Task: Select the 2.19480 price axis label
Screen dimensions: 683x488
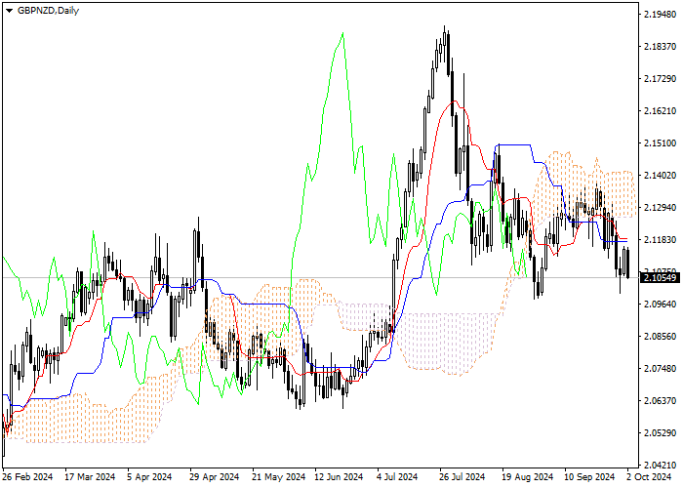Action: pos(660,15)
